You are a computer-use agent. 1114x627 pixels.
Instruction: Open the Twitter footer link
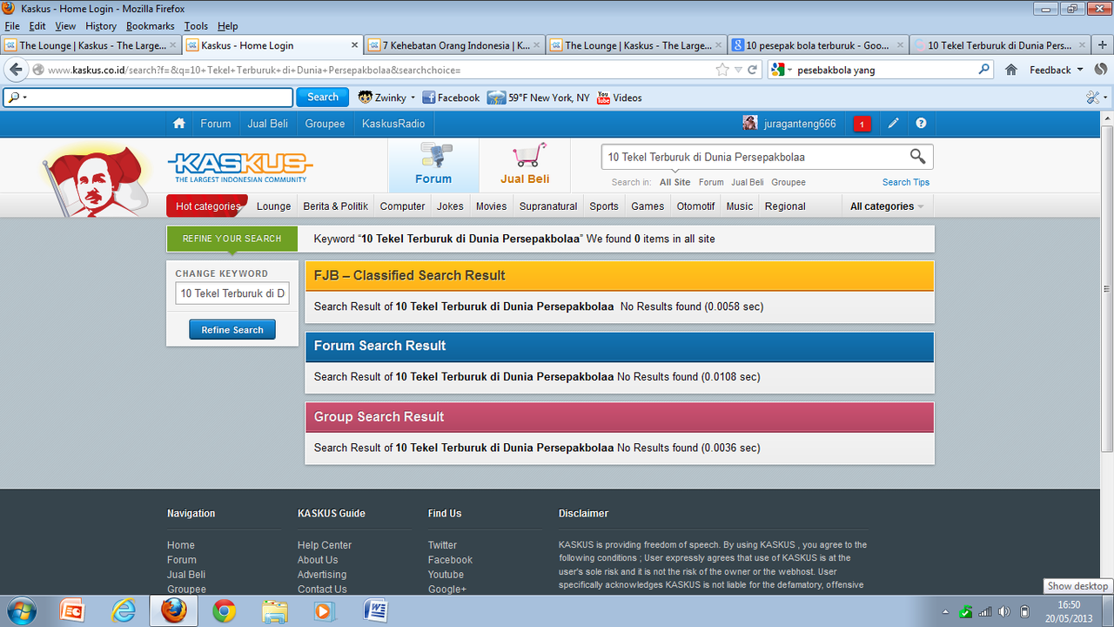coord(442,545)
